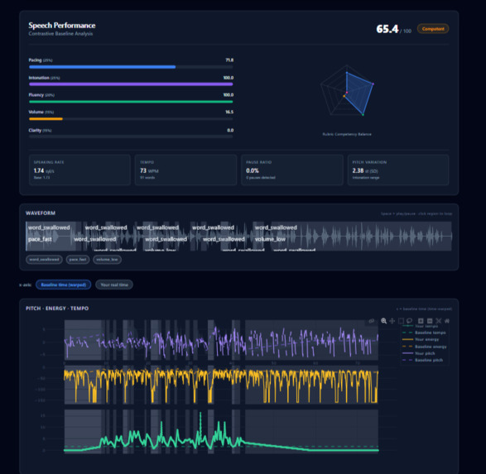Click the 'PITCH · ENERGY · TEMPO' section title

coord(57,309)
